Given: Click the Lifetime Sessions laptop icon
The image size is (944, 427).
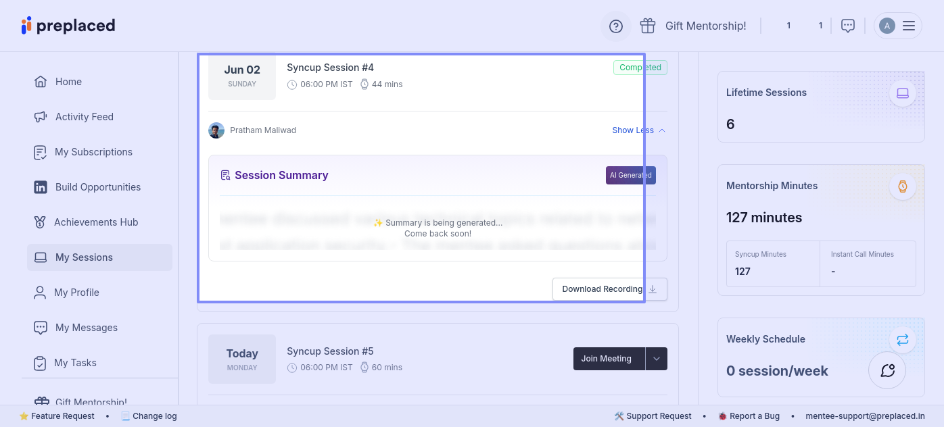Looking at the screenshot, I should click(903, 93).
